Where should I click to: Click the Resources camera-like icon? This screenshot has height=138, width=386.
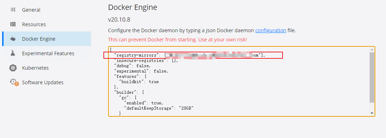13,24
